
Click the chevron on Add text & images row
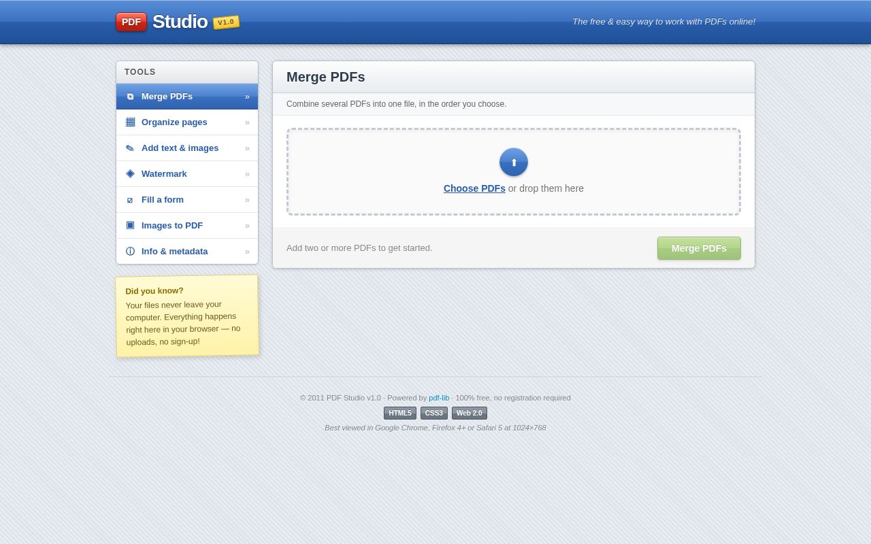(x=247, y=148)
